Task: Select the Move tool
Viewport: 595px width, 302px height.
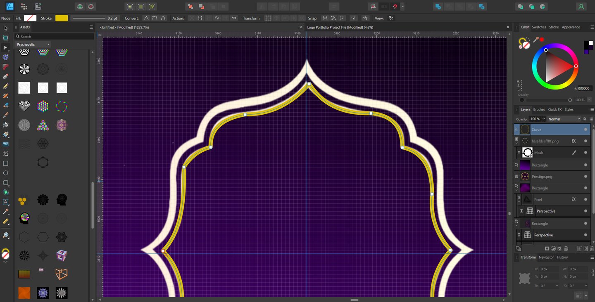Action: [x=6, y=28]
